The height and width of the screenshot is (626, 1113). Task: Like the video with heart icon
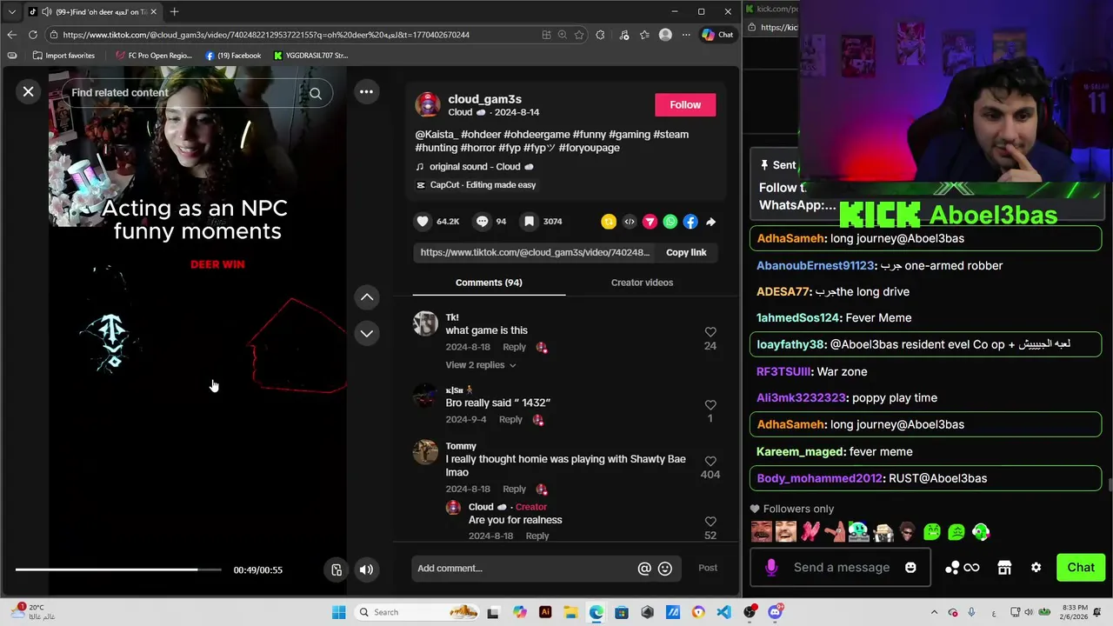click(423, 222)
